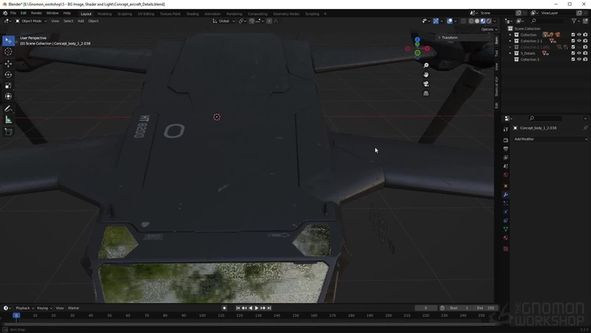591x333 pixels.
Task: Hide S_Details collection with eye icon
Action: [x=579, y=53]
